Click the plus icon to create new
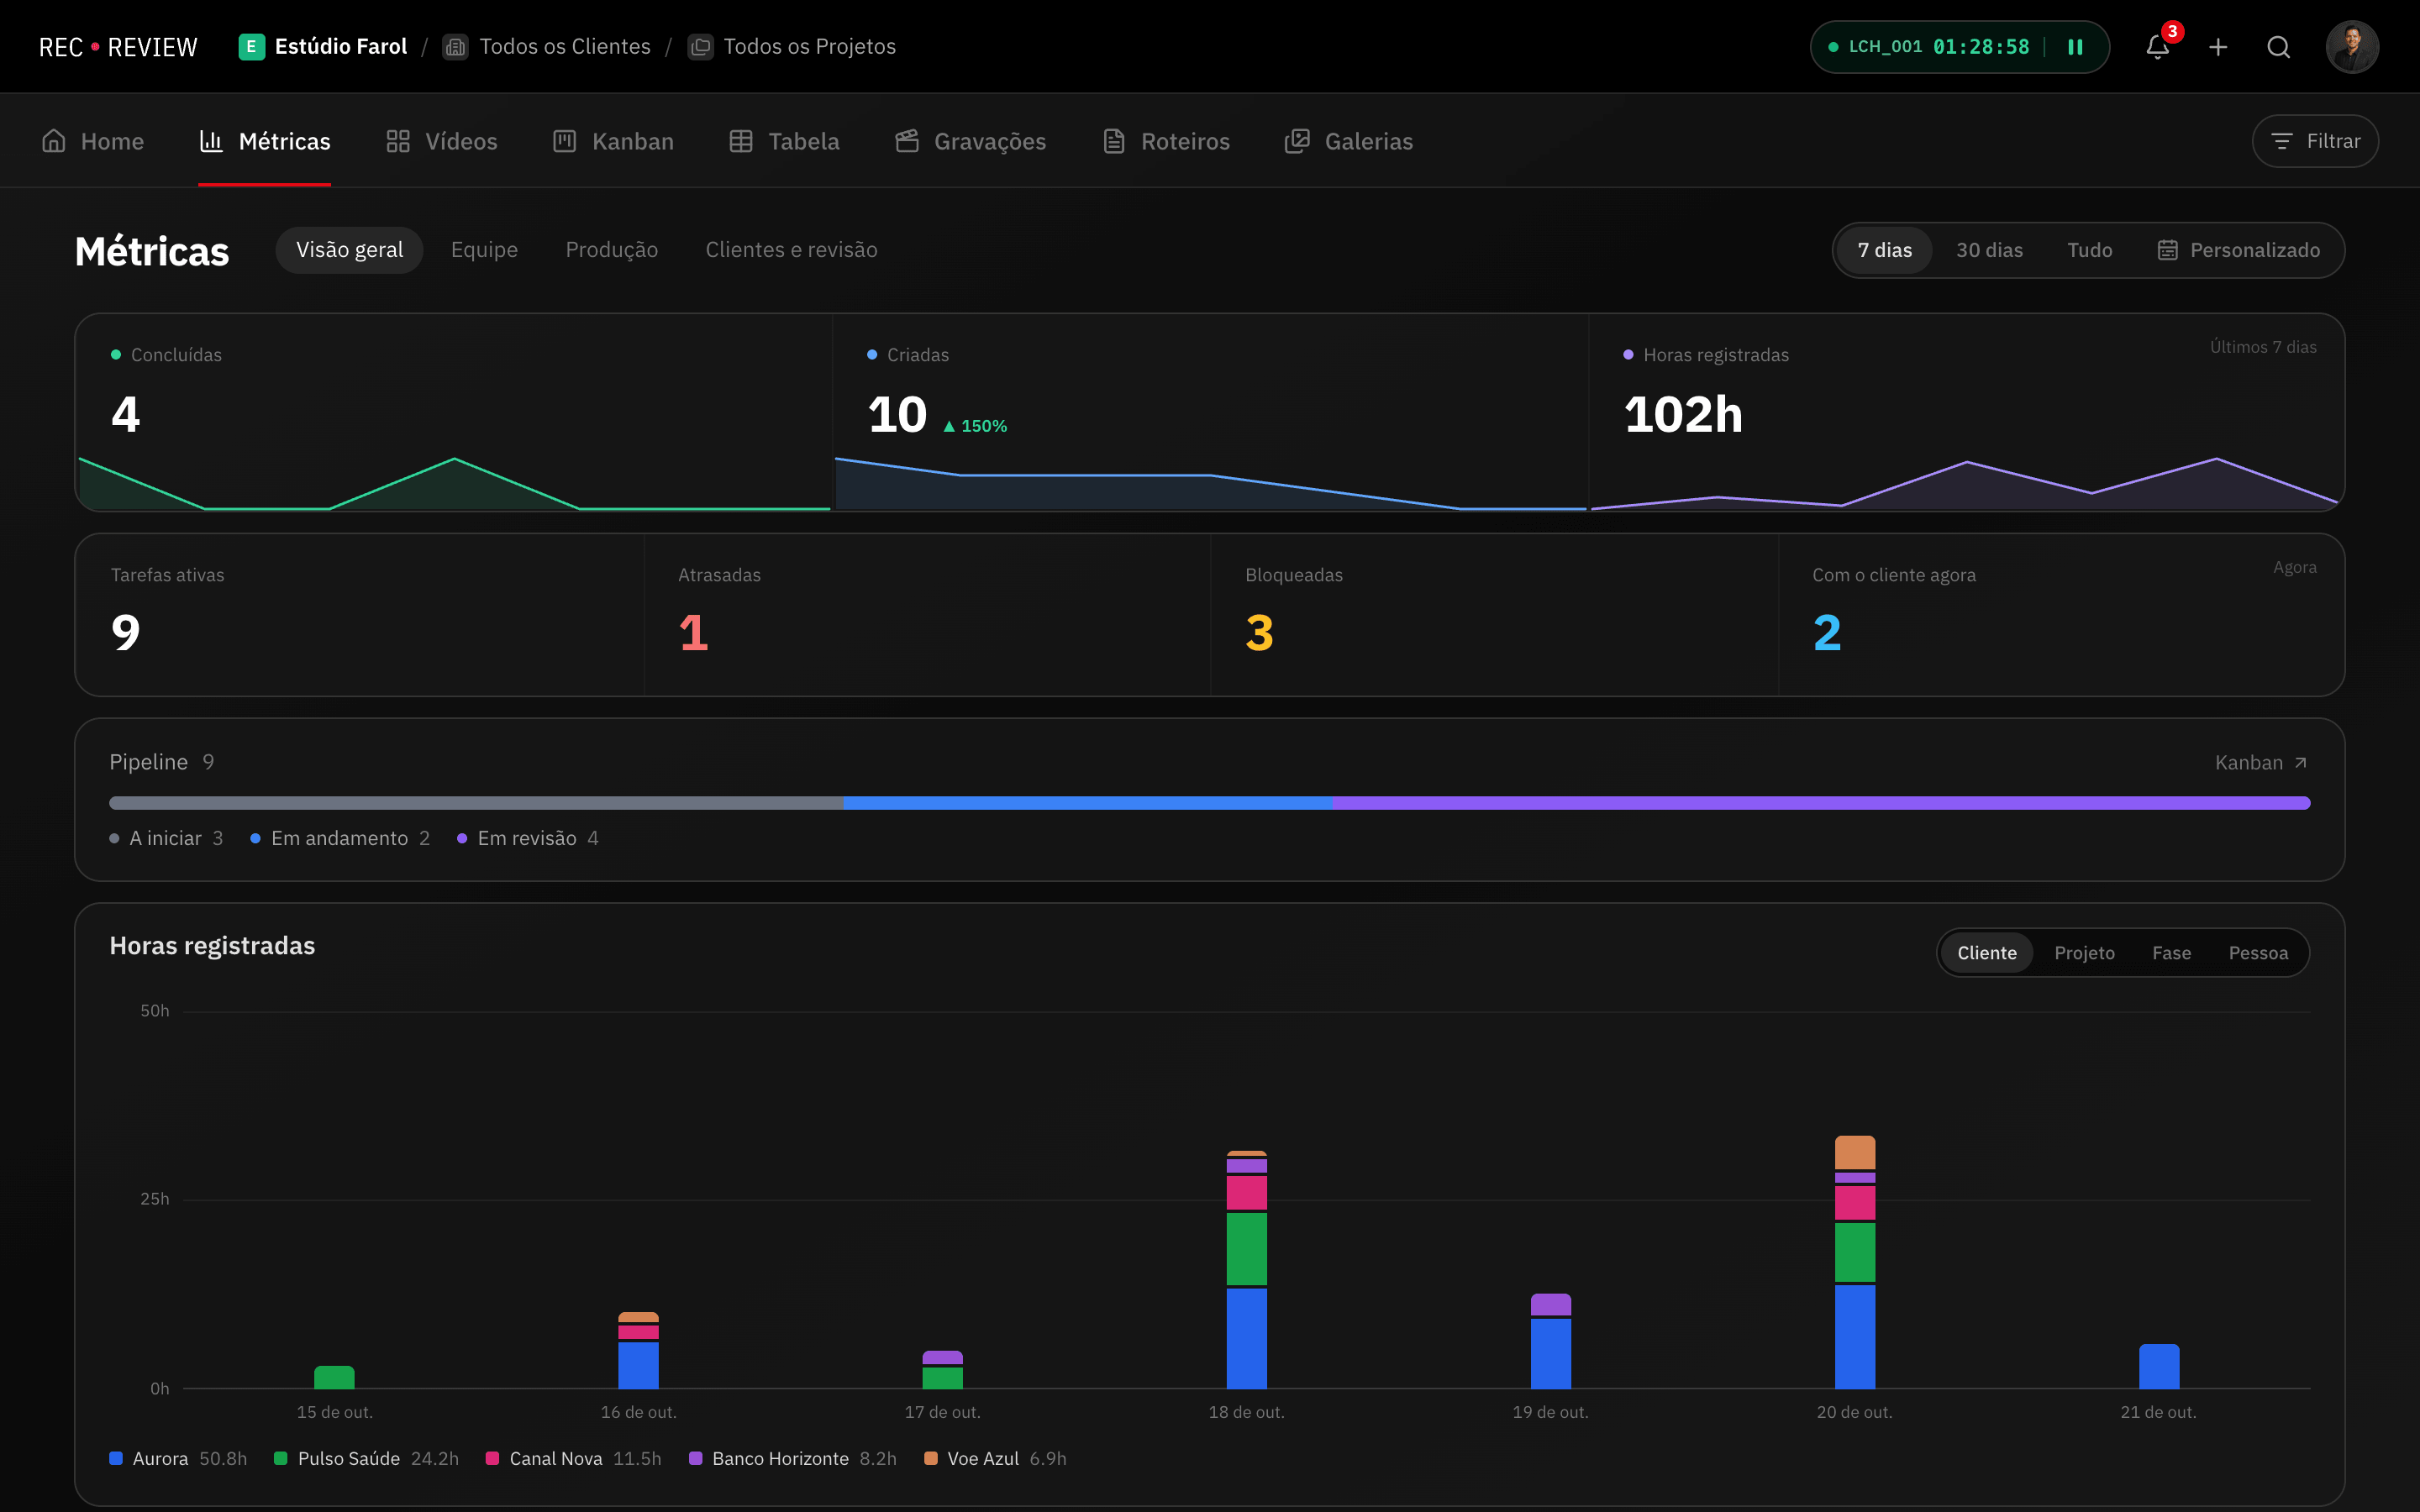The width and height of the screenshot is (2420, 1512). (2218, 47)
